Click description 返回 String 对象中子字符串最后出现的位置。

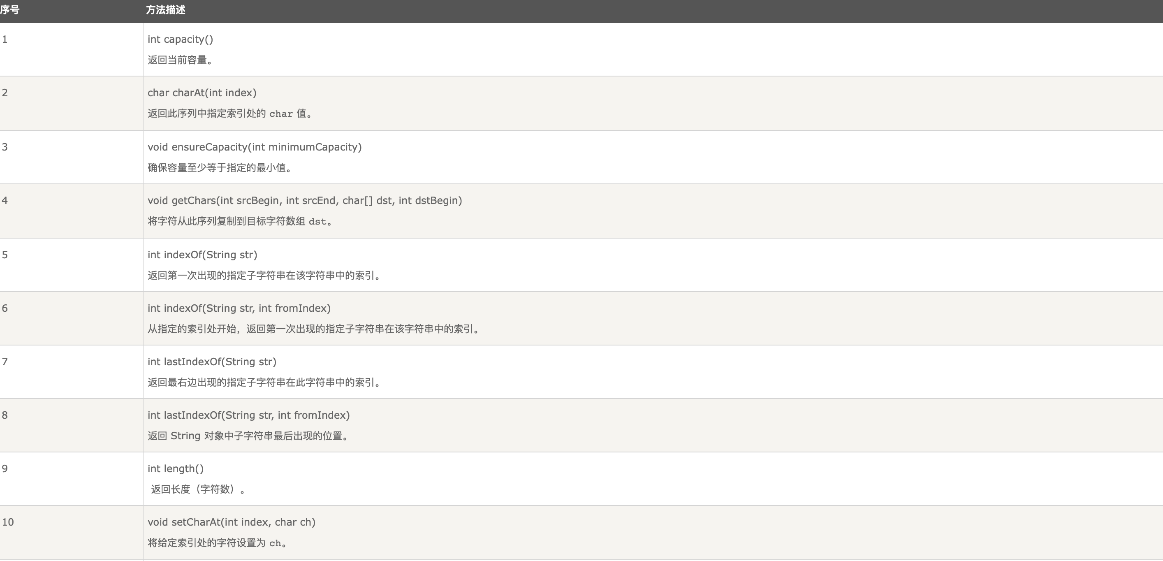(x=248, y=436)
